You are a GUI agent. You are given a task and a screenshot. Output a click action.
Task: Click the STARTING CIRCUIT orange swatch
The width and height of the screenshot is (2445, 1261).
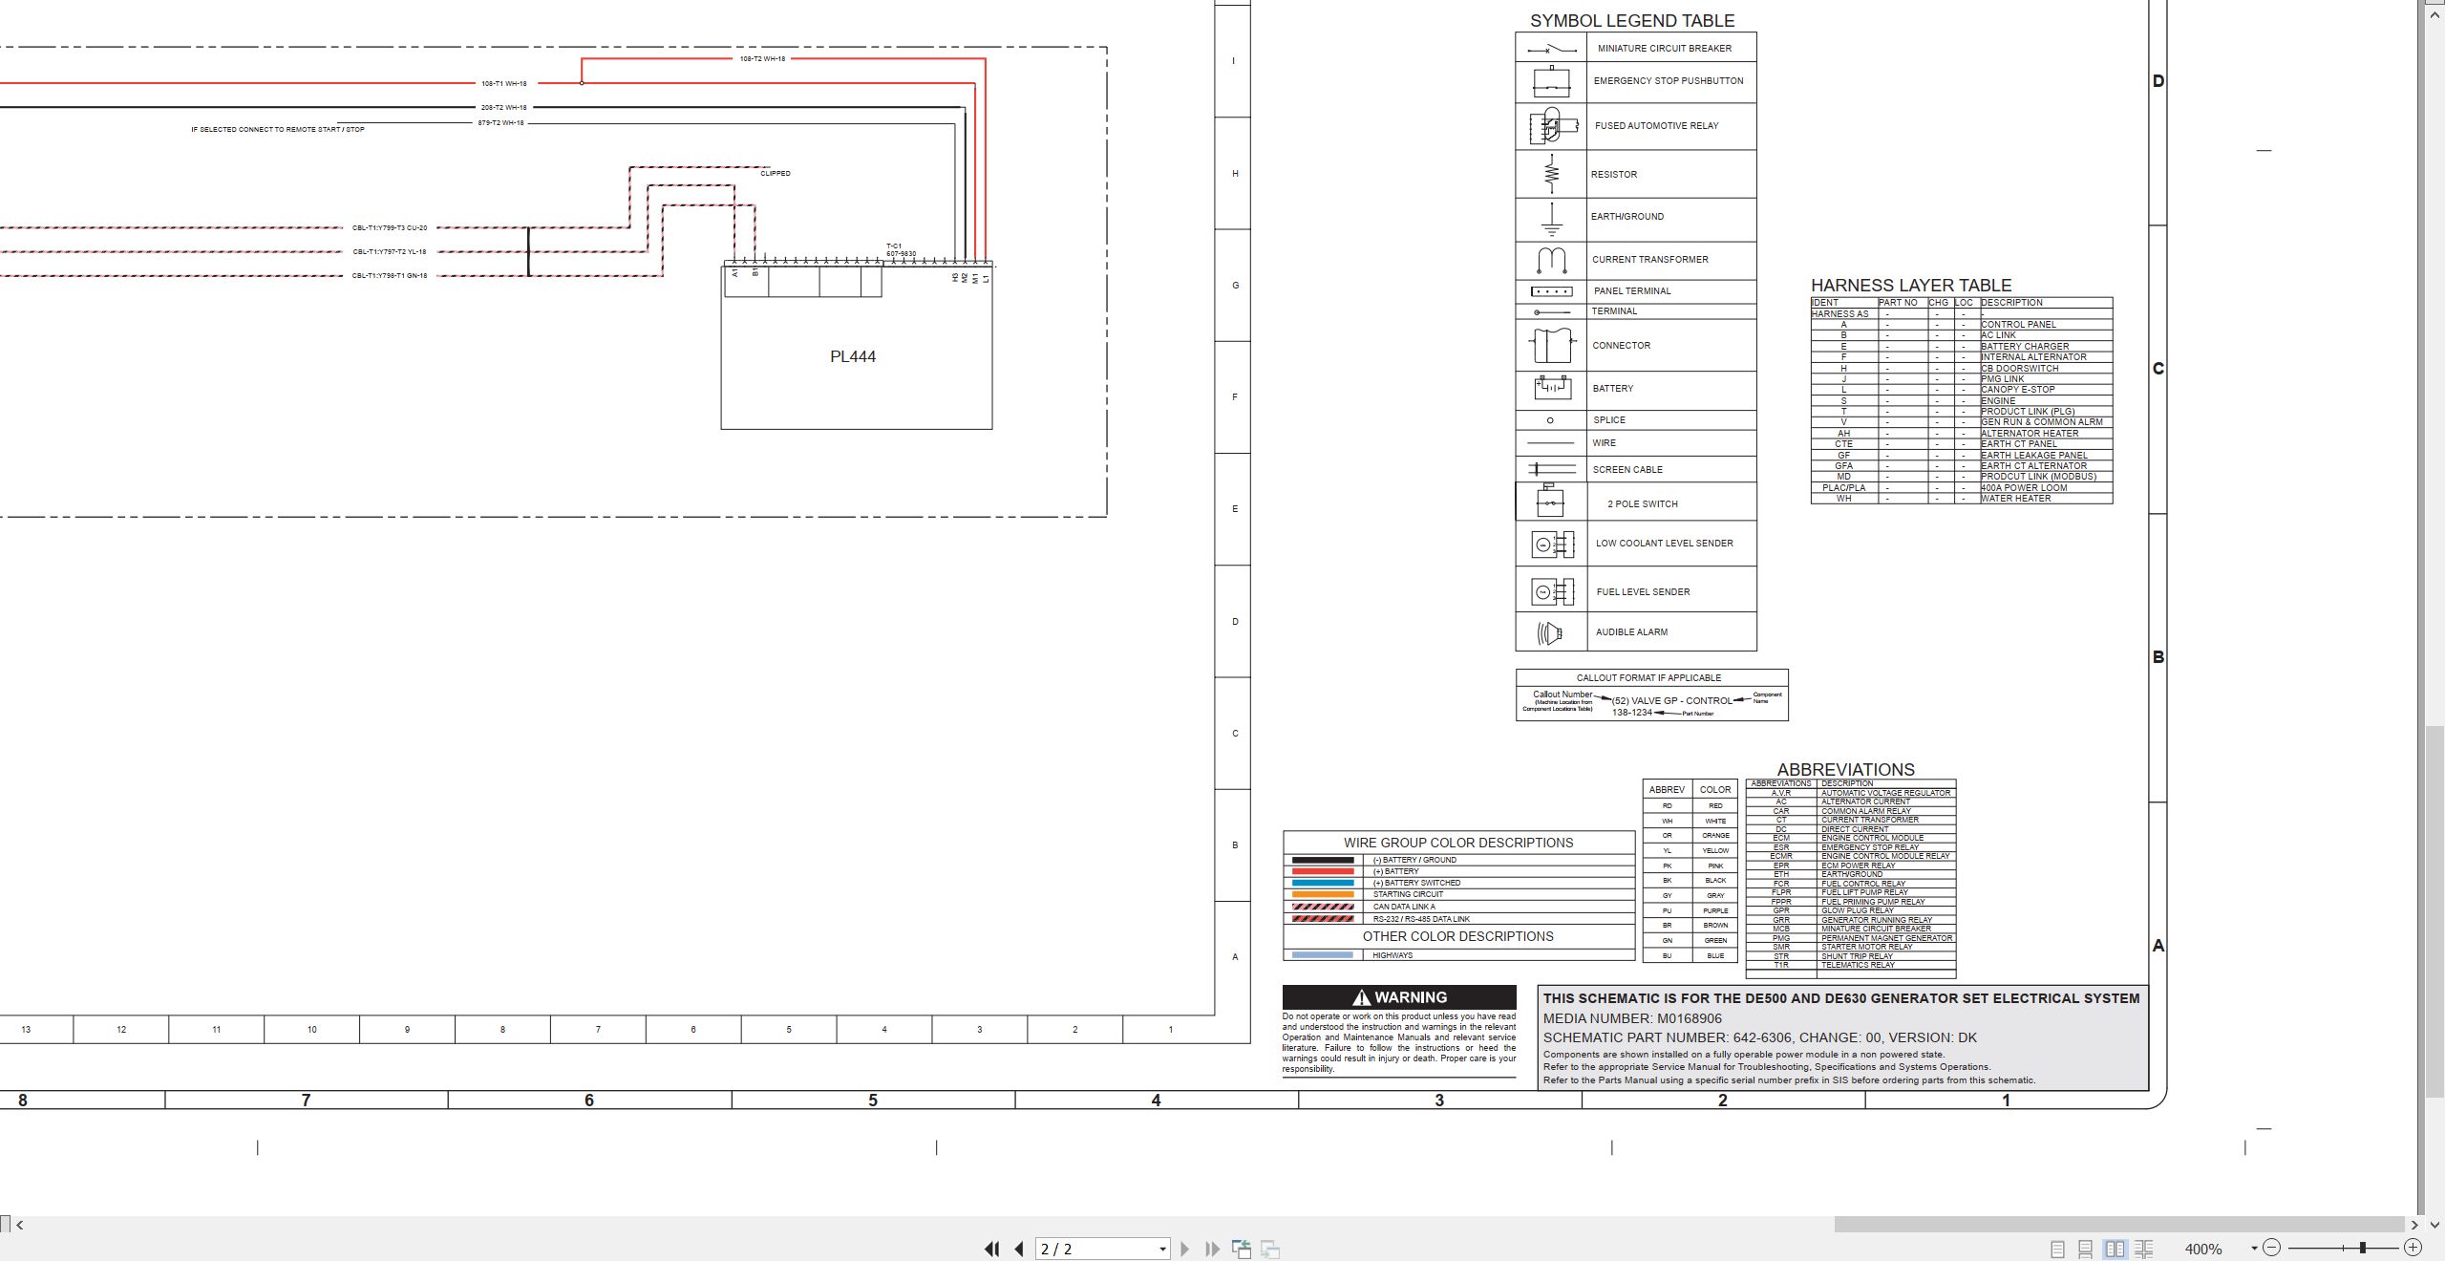1322,895
